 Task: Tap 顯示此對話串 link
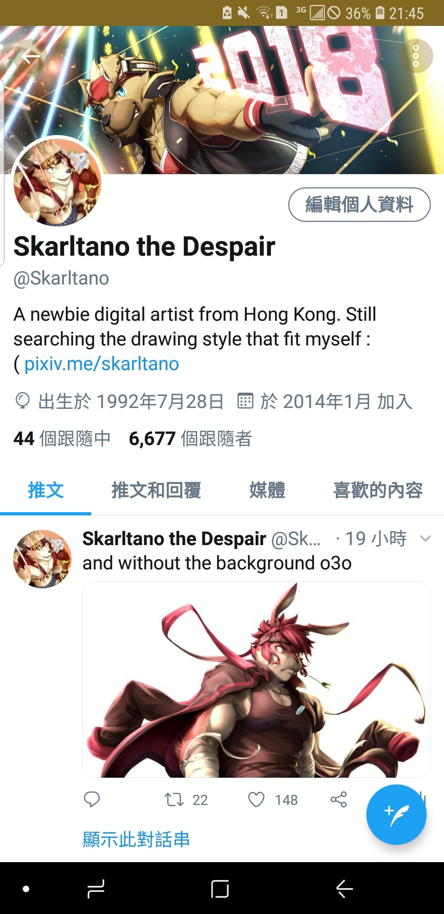click(x=136, y=839)
